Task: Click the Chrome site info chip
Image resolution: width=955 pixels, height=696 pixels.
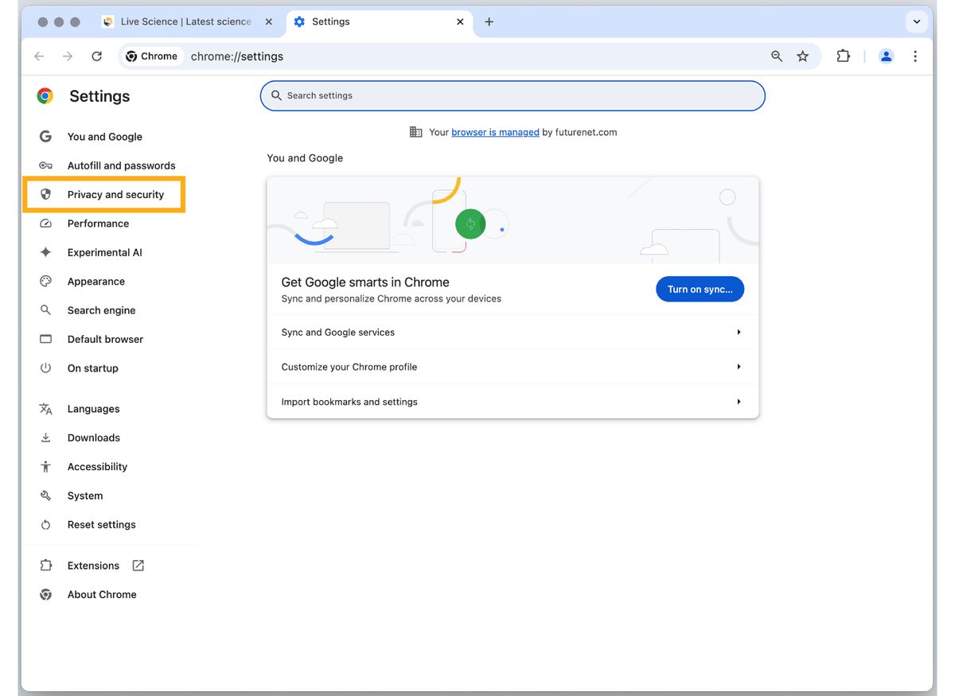Action: click(x=151, y=56)
